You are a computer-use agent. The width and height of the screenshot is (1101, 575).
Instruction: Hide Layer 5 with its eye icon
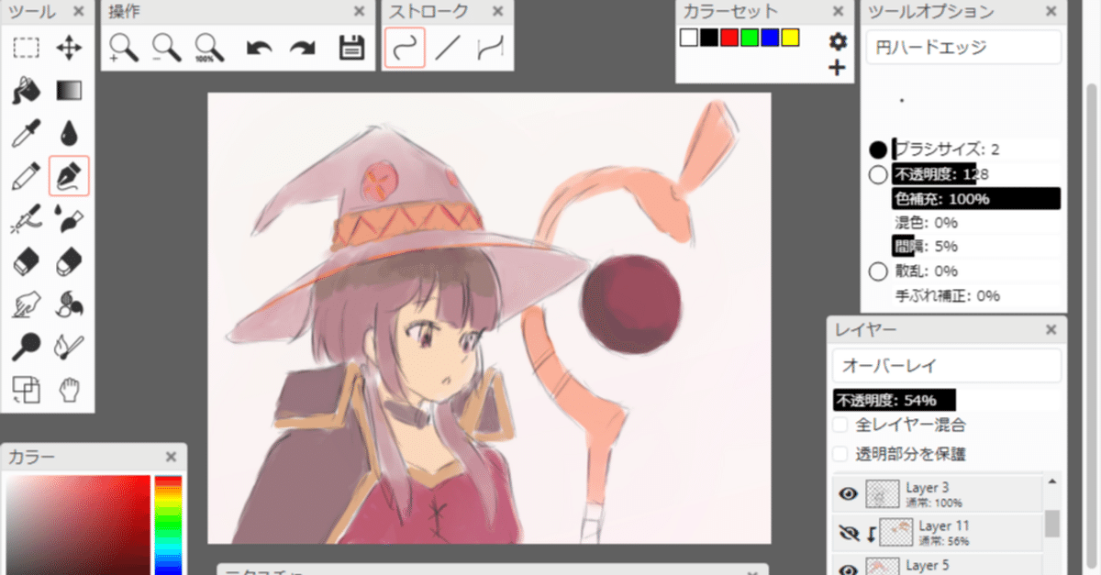(x=849, y=569)
